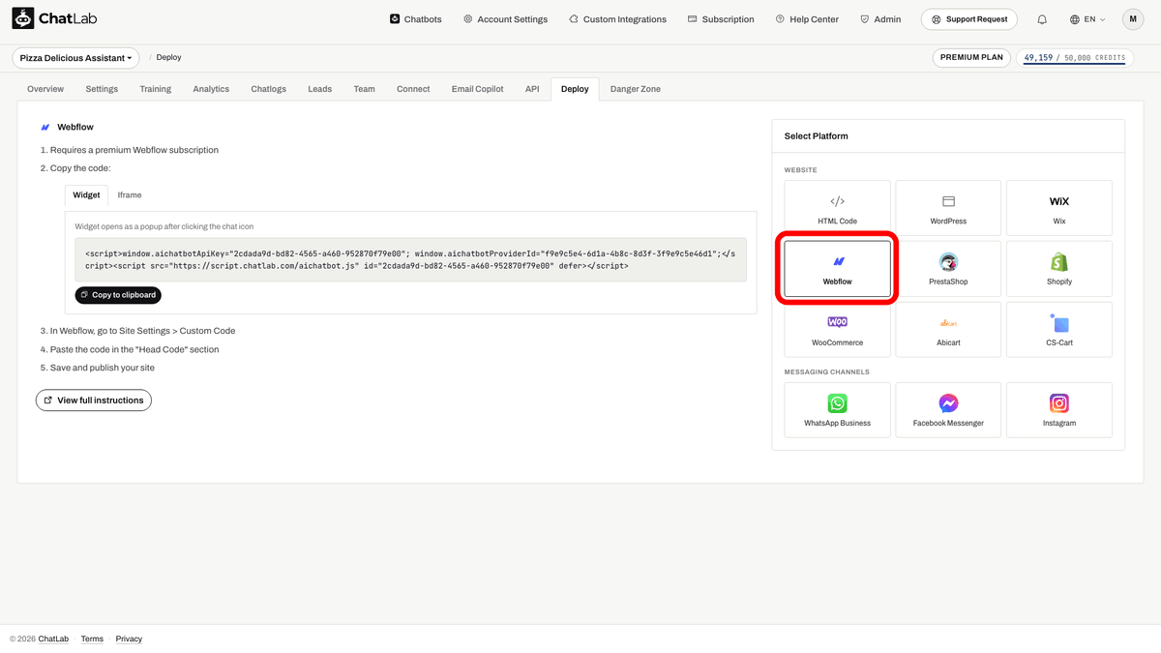1161x653 pixels.
Task: Select the Shopify platform icon
Action: [1059, 262]
